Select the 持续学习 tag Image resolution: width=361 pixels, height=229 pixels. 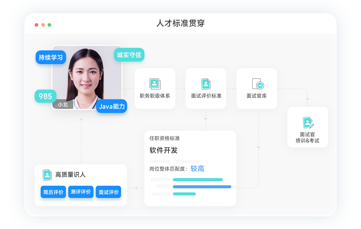pyautogui.click(x=51, y=58)
